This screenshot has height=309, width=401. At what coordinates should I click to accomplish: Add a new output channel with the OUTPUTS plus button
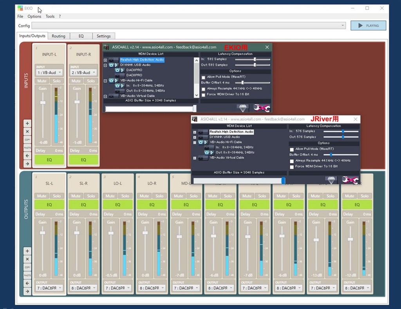click(27, 251)
